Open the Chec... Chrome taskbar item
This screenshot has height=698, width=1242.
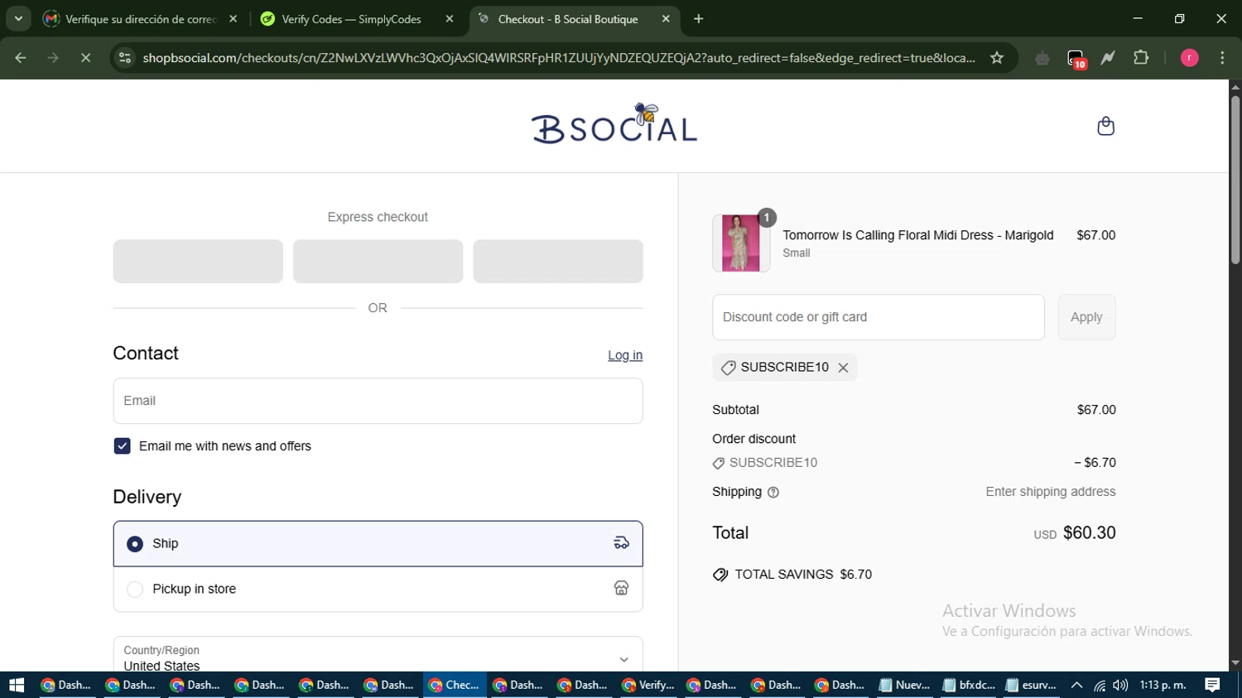455,685
